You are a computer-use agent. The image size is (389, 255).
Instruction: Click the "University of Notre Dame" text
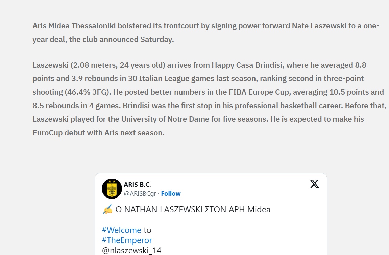(165, 119)
